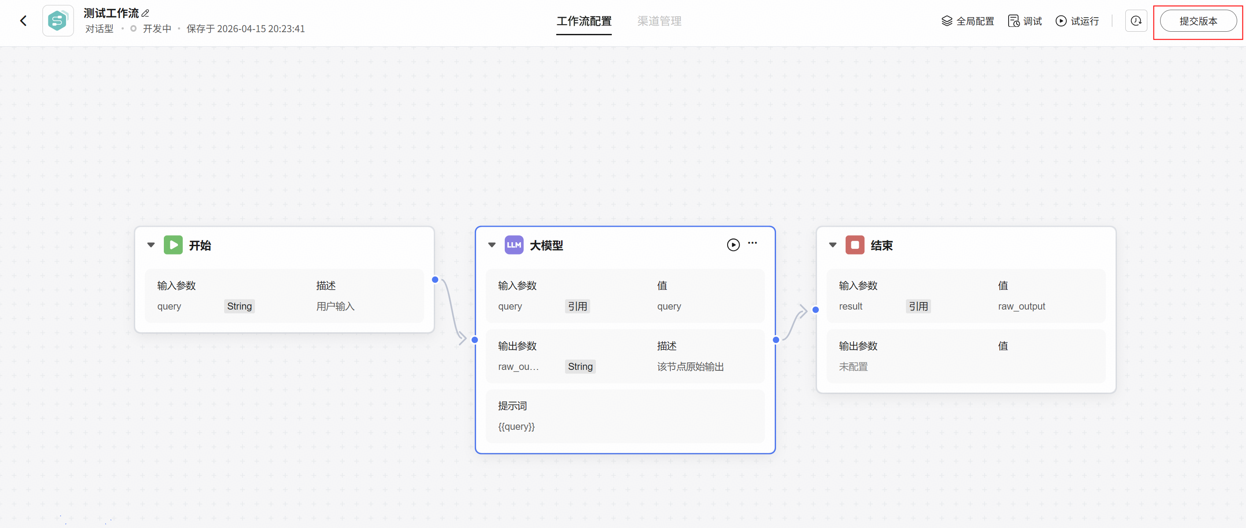This screenshot has height=528, width=1246.
Task: Open version history clock icon
Action: pyautogui.click(x=1136, y=21)
